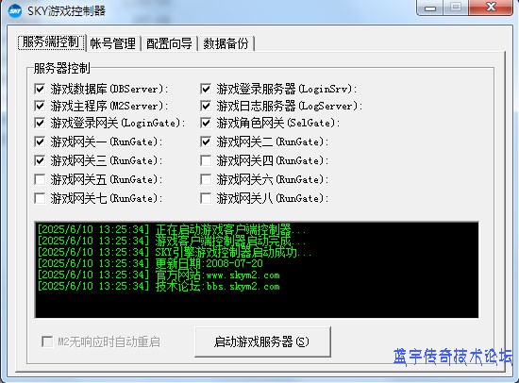Select the 数据备份 tab
The height and width of the screenshot is (383, 519).
(226, 43)
